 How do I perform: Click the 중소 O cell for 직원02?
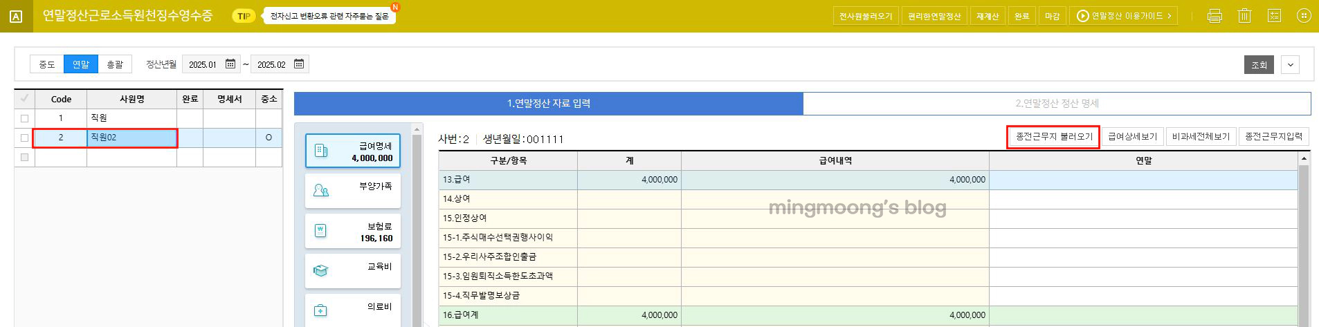269,138
